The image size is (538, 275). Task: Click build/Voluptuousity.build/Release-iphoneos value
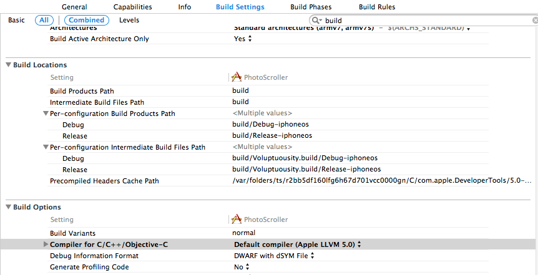point(306,170)
